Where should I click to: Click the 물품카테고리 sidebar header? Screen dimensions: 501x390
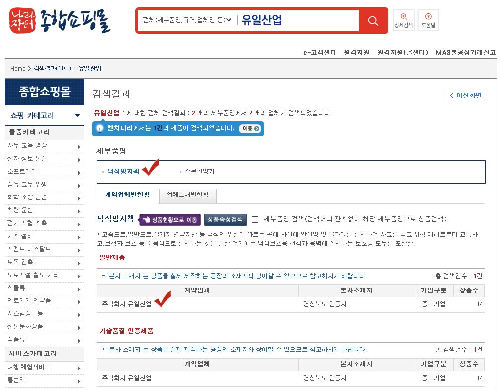[45, 132]
